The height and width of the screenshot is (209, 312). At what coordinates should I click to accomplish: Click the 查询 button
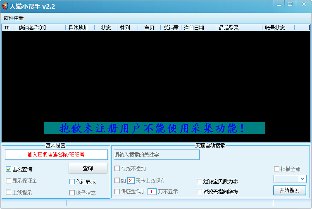[x=88, y=168]
